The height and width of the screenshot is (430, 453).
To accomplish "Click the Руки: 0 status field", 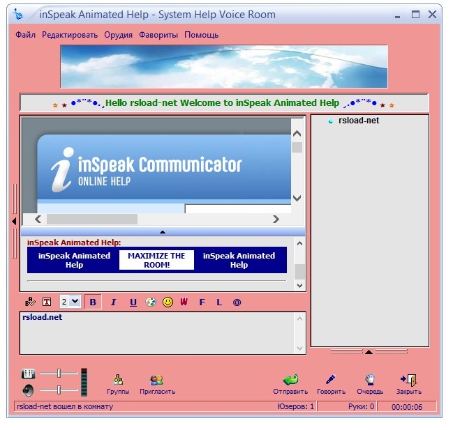I will point(361,406).
